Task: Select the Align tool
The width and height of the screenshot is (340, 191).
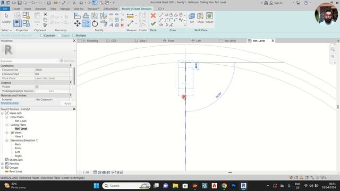Action: (77, 15)
